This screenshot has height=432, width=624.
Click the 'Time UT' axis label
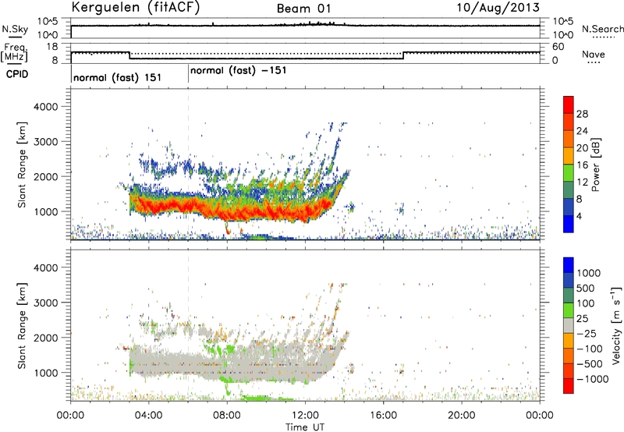(305, 427)
